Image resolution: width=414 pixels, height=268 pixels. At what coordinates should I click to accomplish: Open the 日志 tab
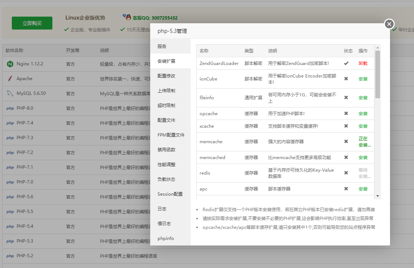point(170,209)
